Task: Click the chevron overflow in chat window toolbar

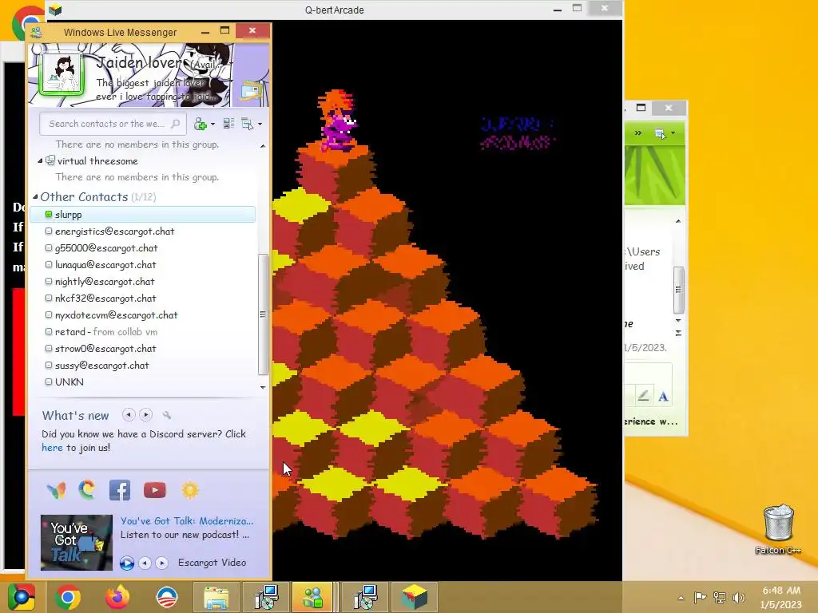Action: [x=638, y=133]
